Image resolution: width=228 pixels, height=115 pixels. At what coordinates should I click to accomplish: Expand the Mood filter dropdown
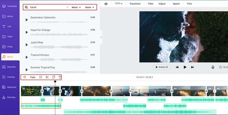pyautogui.click(x=76, y=7)
